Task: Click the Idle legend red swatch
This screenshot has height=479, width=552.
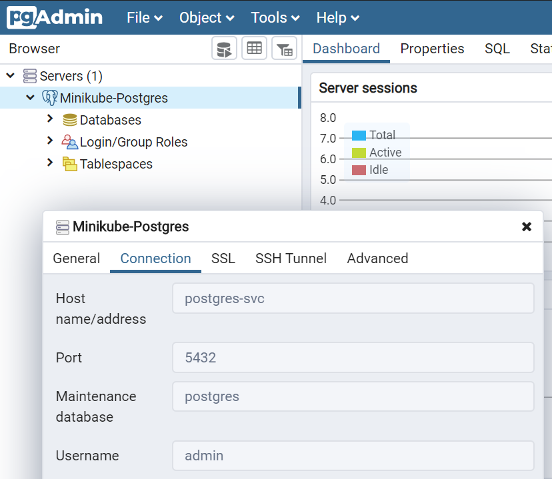Action: click(359, 171)
